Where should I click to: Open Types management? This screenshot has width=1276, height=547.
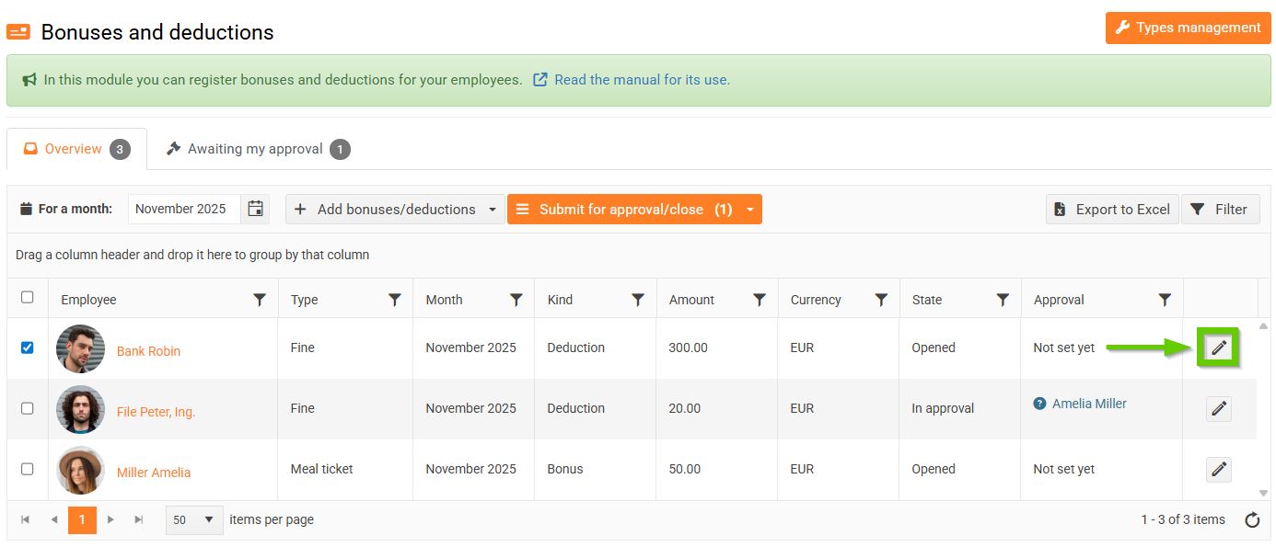point(1187,28)
